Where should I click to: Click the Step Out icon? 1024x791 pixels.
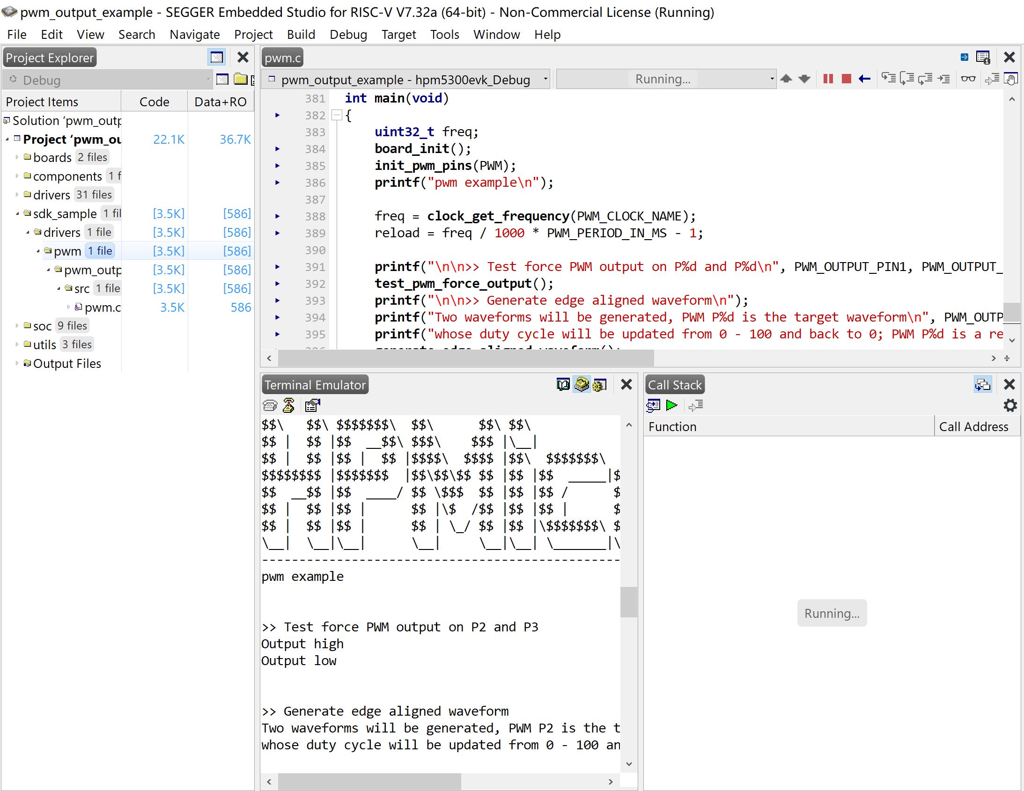[x=925, y=78]
